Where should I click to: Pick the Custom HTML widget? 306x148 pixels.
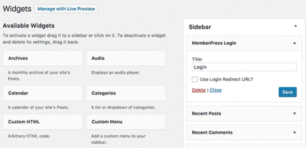click(43, 122)
